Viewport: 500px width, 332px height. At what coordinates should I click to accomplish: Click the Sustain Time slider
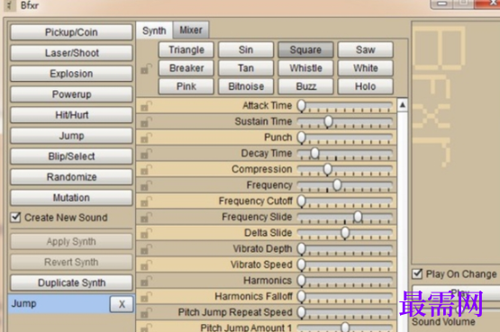[345, 122]
